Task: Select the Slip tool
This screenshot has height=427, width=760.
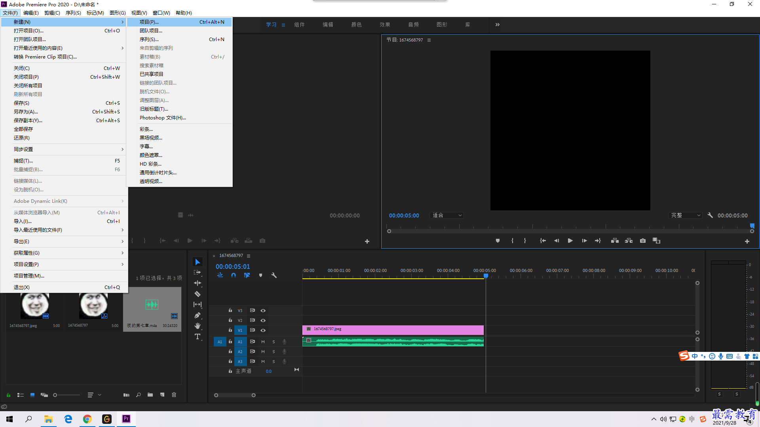Action: coord(198,304)
